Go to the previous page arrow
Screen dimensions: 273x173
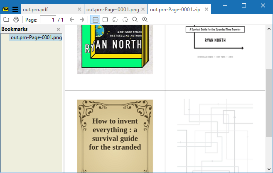72,20
